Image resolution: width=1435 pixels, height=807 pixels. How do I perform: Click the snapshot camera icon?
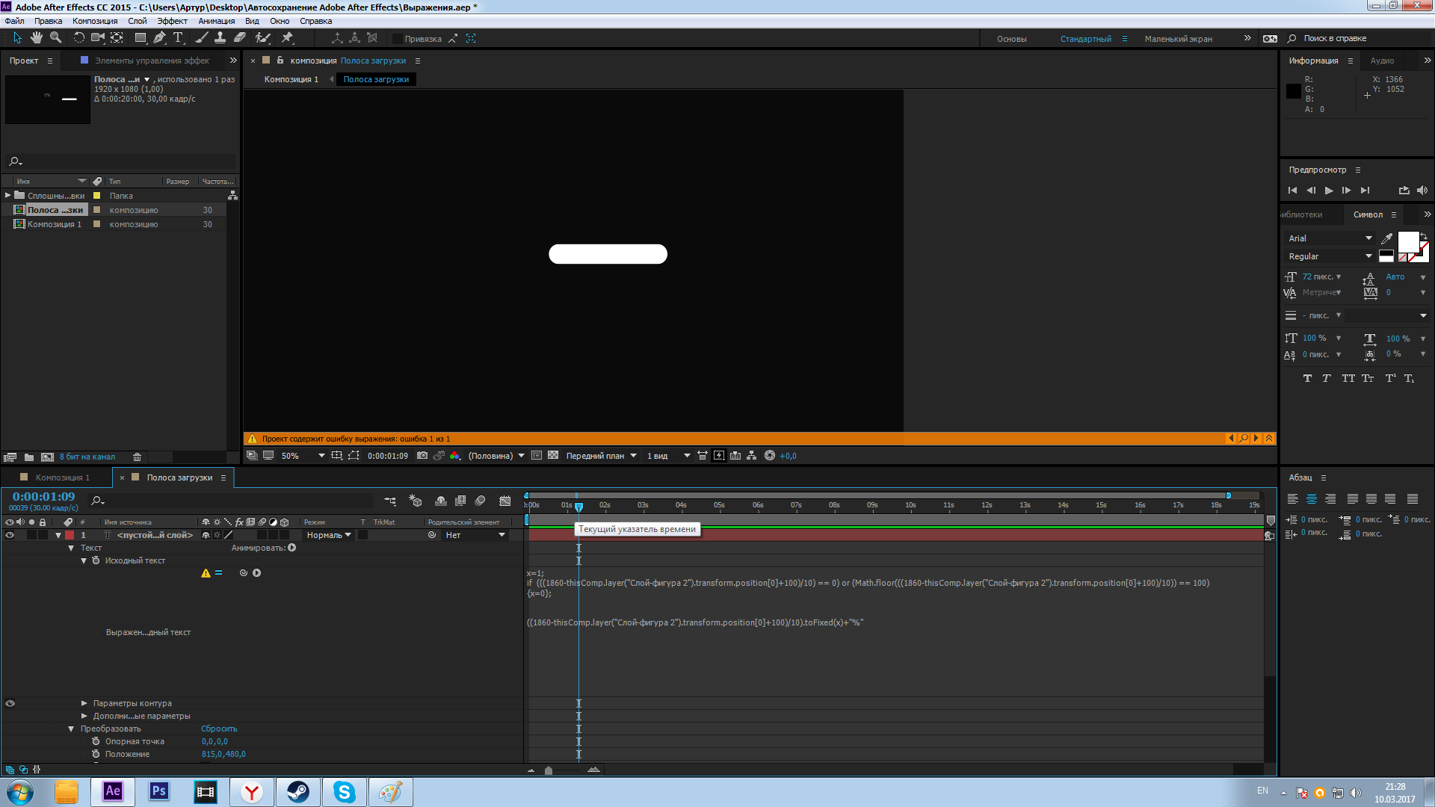click(x=422, y=456)
